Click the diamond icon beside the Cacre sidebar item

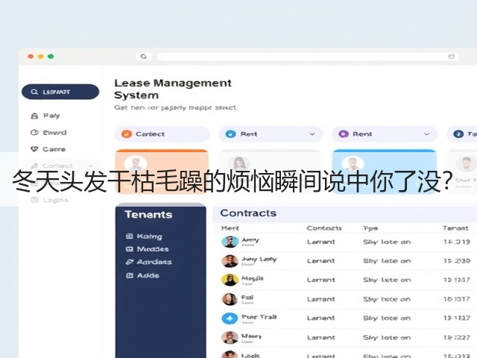34,149
